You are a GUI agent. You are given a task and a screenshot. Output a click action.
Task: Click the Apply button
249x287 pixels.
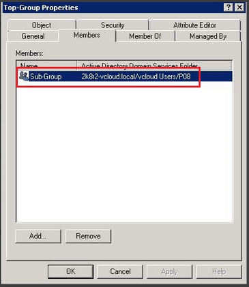(169, 271)
